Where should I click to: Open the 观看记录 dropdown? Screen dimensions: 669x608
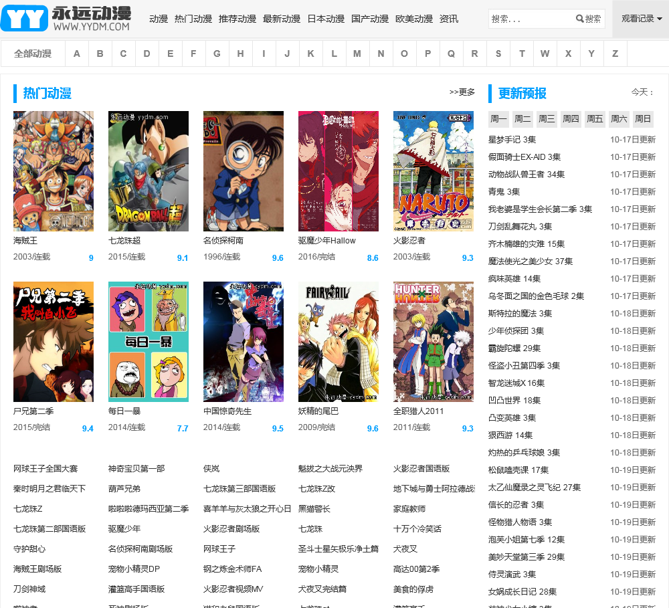tap(641, 19)
